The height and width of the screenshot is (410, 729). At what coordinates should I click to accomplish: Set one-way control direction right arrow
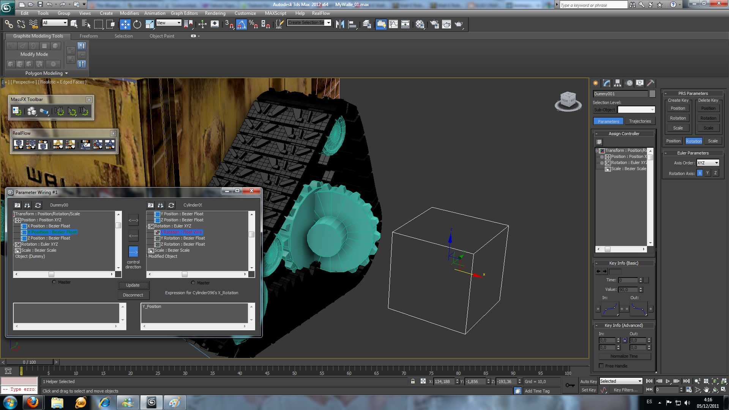coord(133,251)
